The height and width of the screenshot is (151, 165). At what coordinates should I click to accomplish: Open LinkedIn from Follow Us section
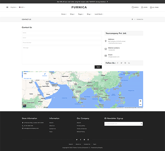click(x=129, y=63)
